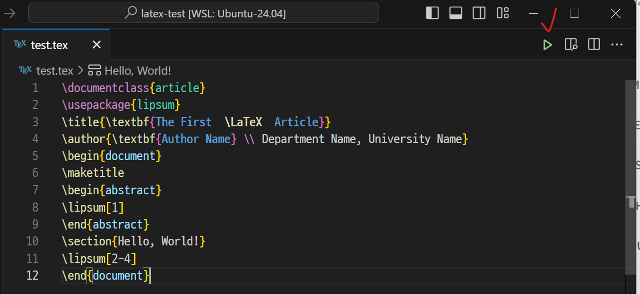Click the magnifier icon in the command center
640x294 pixels.
pos(131,13)
